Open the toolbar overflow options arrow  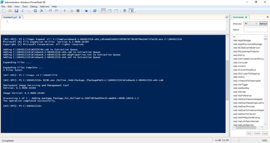pyautogui.click(x=136, y=12)
